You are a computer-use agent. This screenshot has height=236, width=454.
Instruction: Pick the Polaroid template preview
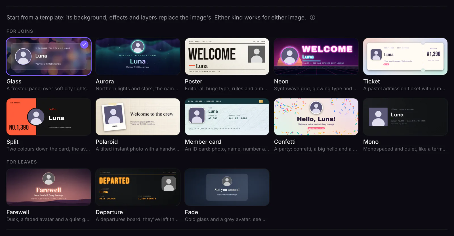tap(138, 117)
